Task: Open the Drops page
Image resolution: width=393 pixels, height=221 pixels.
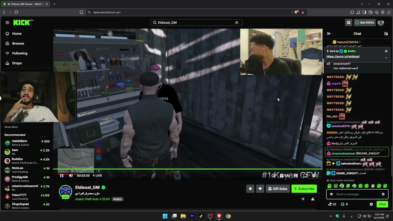Action: (17, 63)
